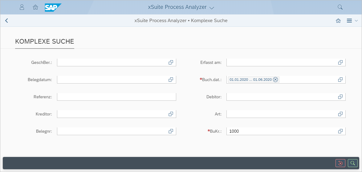This screenshot has height=172, width=362.
Task: Open value help for the Kreditor field
Action: pyautogui.click(x=171, y=114)
